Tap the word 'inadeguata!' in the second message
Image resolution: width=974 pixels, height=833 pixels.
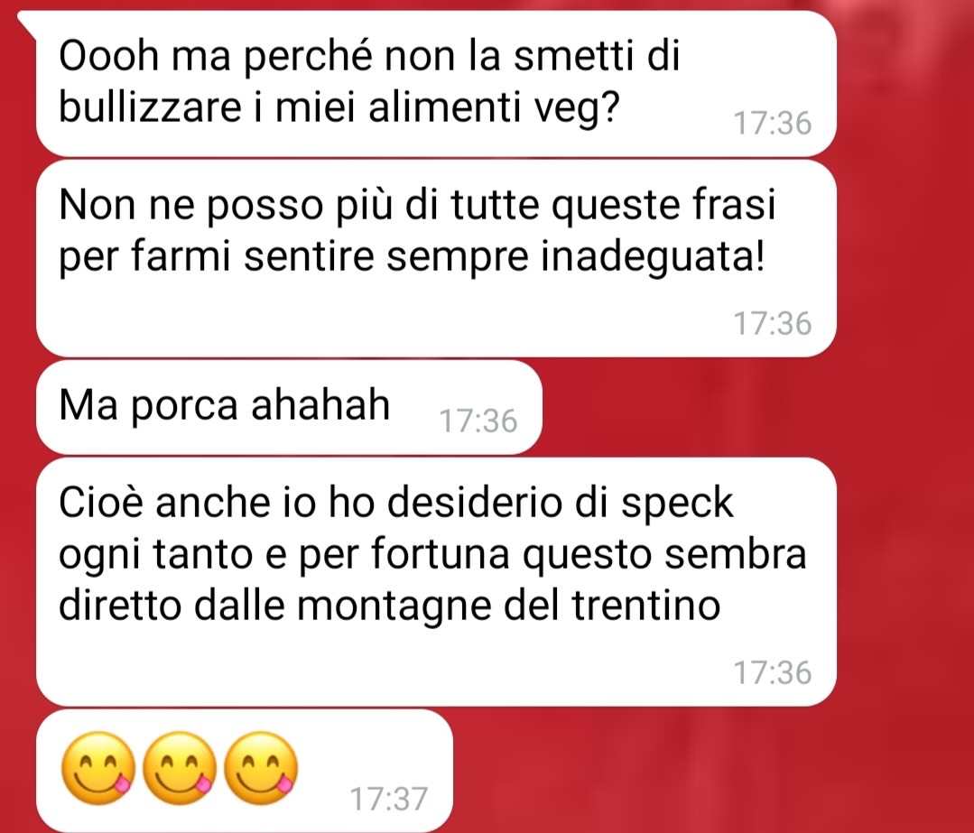pos(653,256)
